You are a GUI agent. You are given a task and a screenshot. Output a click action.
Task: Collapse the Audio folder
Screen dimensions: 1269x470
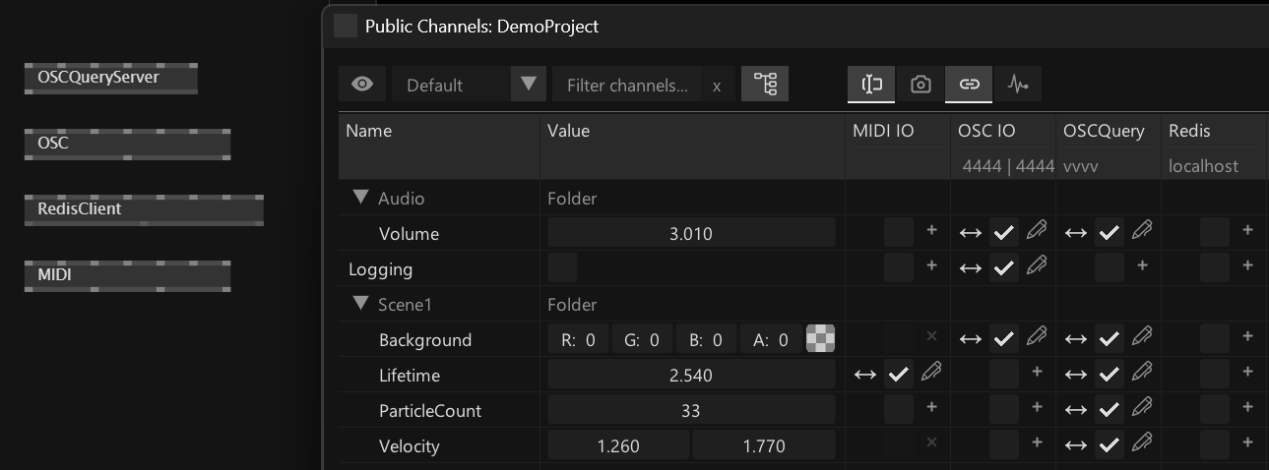[360, 198]
